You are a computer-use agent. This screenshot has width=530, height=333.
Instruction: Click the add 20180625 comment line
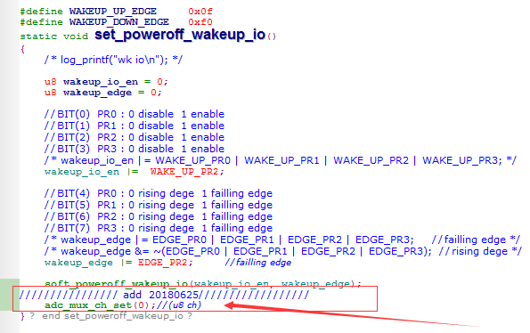[x=164, y=295]
